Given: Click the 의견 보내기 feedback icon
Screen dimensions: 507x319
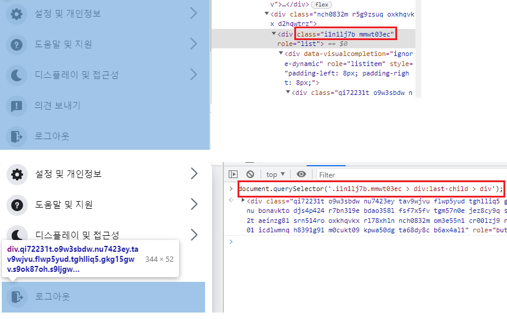Looking at the screenshot, I should 17,106.
